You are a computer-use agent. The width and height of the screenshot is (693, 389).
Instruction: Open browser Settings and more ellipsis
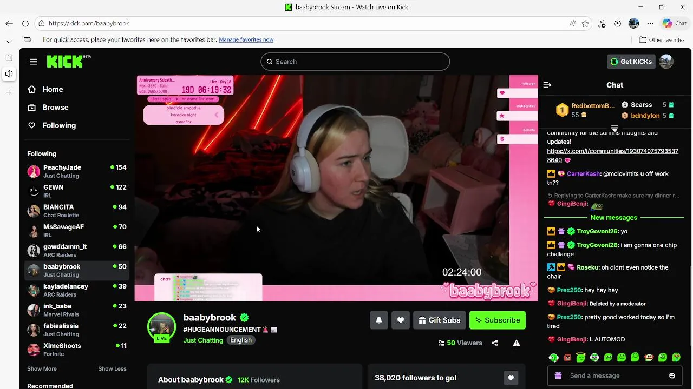(650, 23)
